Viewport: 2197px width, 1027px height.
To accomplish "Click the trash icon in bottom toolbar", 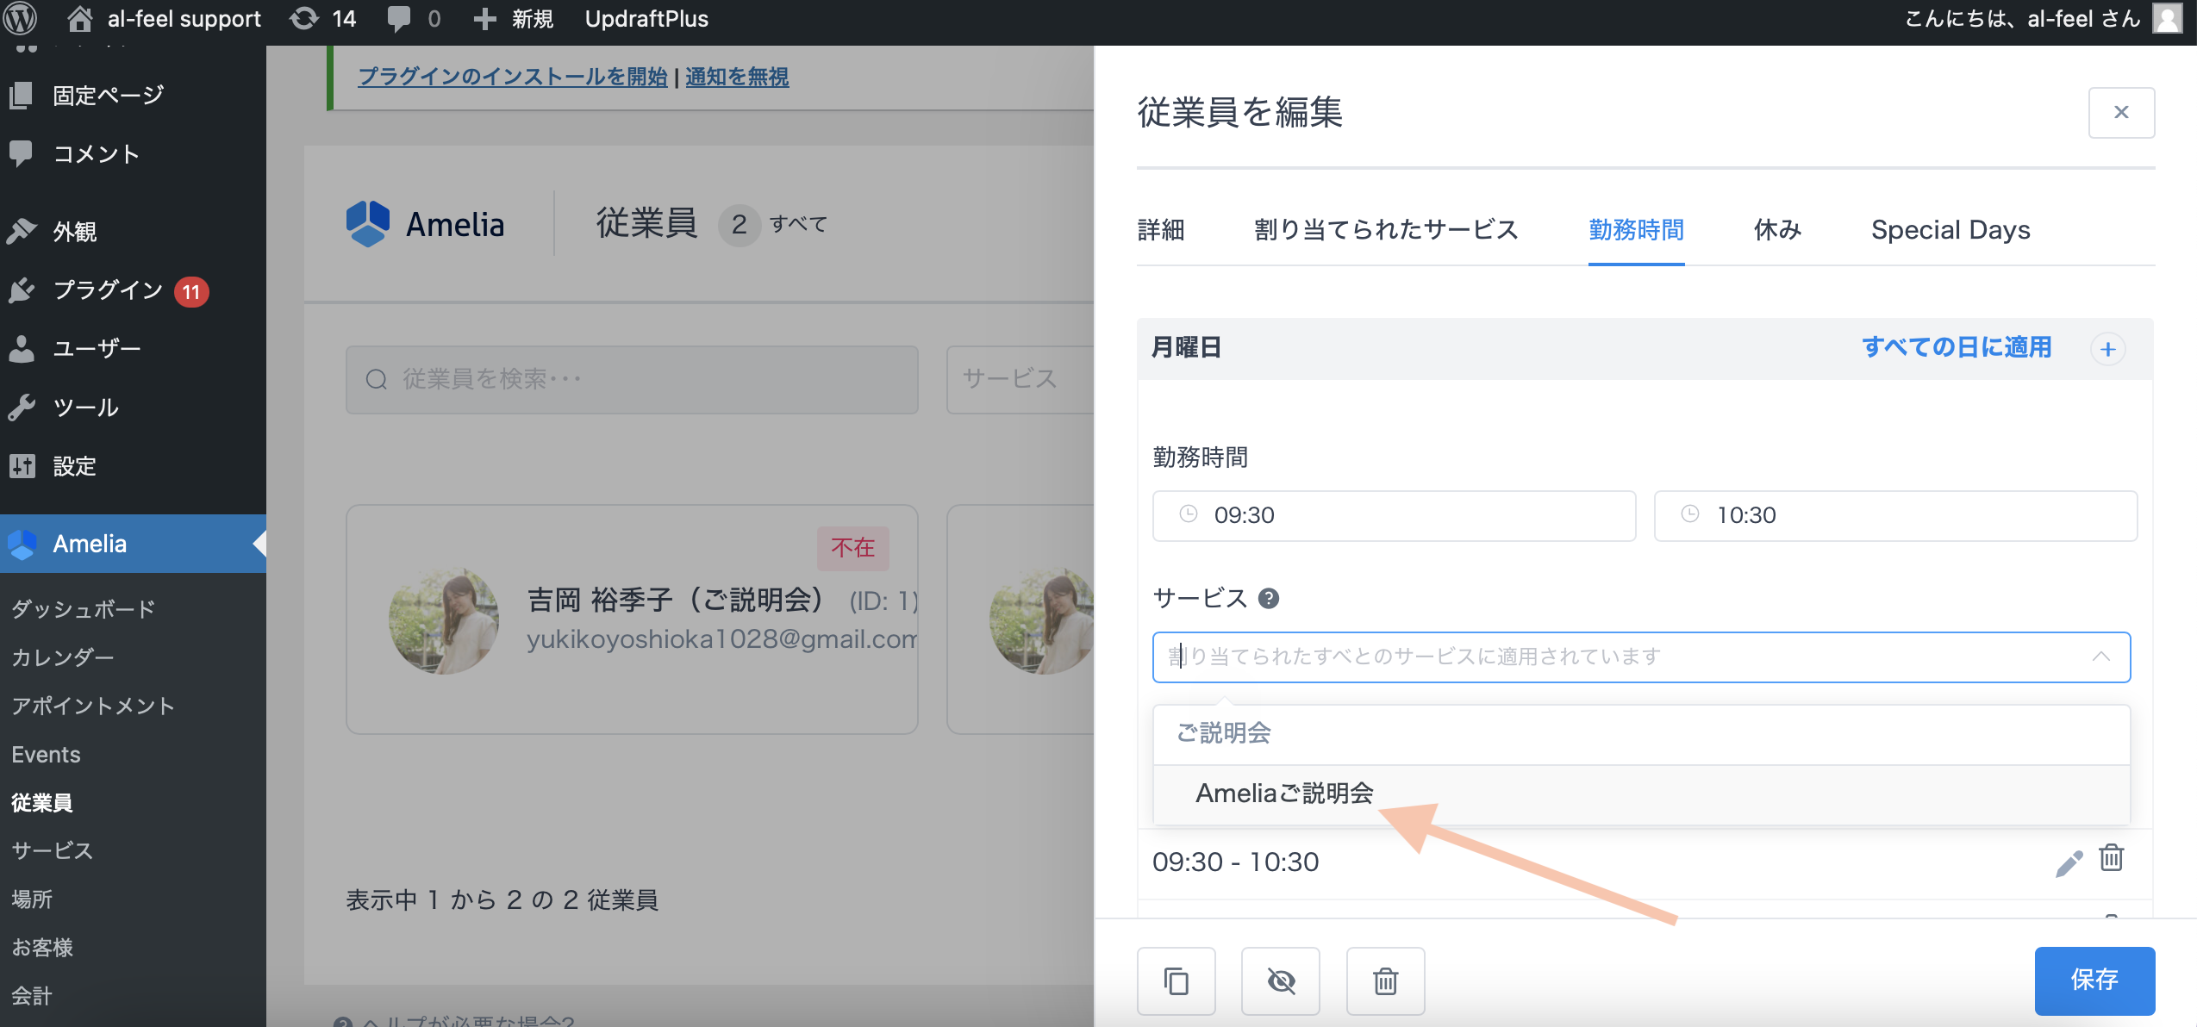I will [1384, 980].
